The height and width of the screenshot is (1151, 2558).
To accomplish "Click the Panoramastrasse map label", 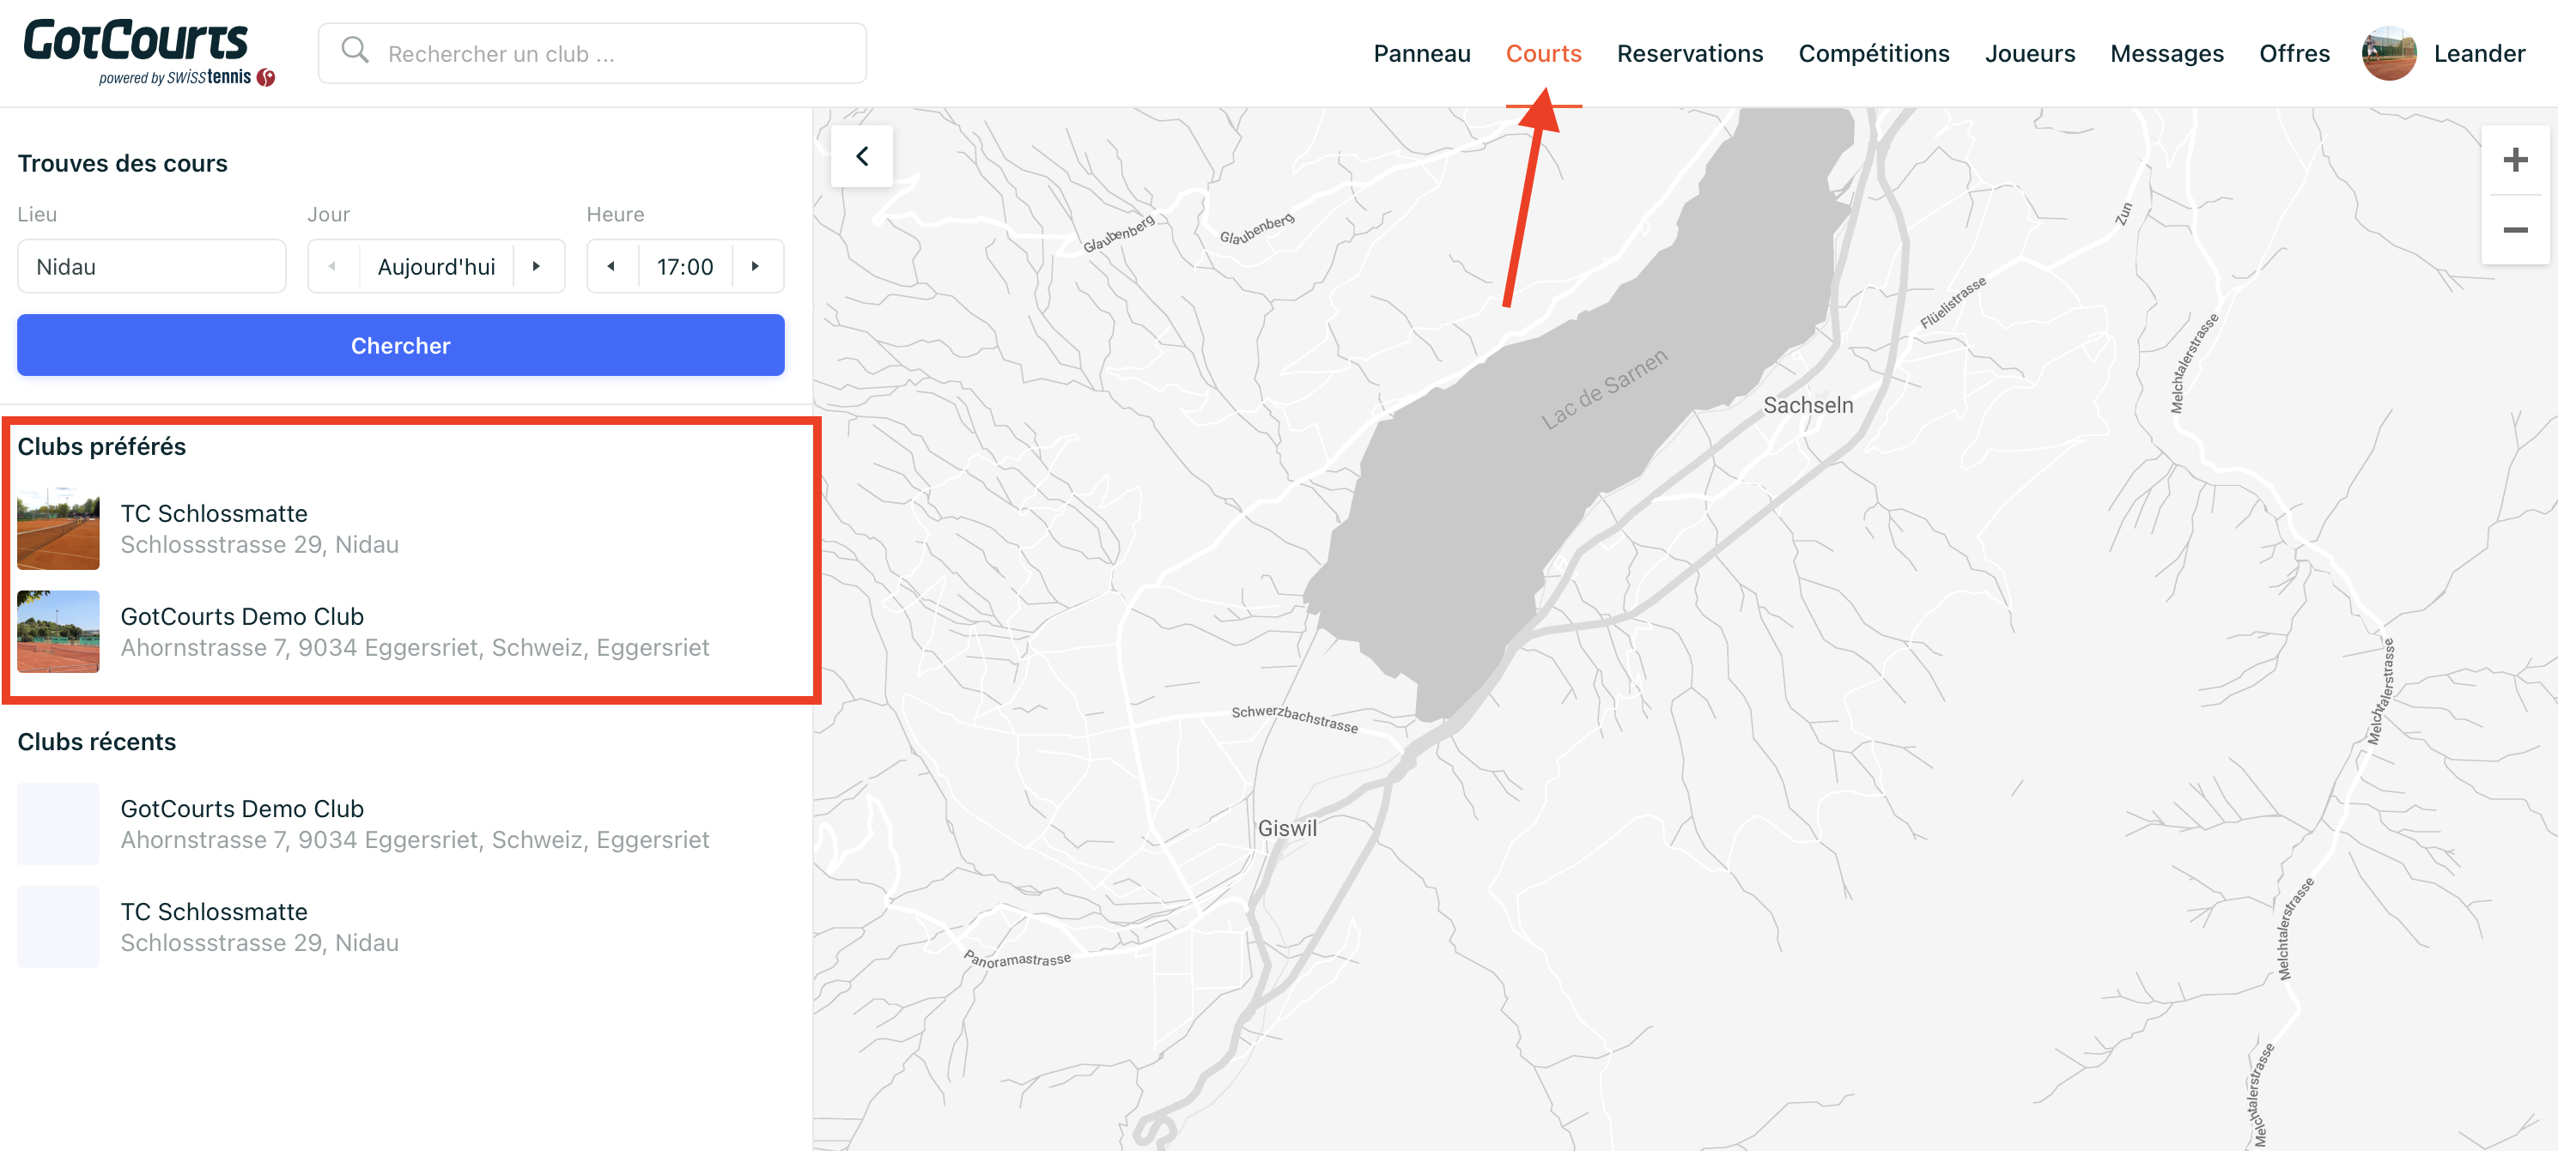I will [1017, 960].
